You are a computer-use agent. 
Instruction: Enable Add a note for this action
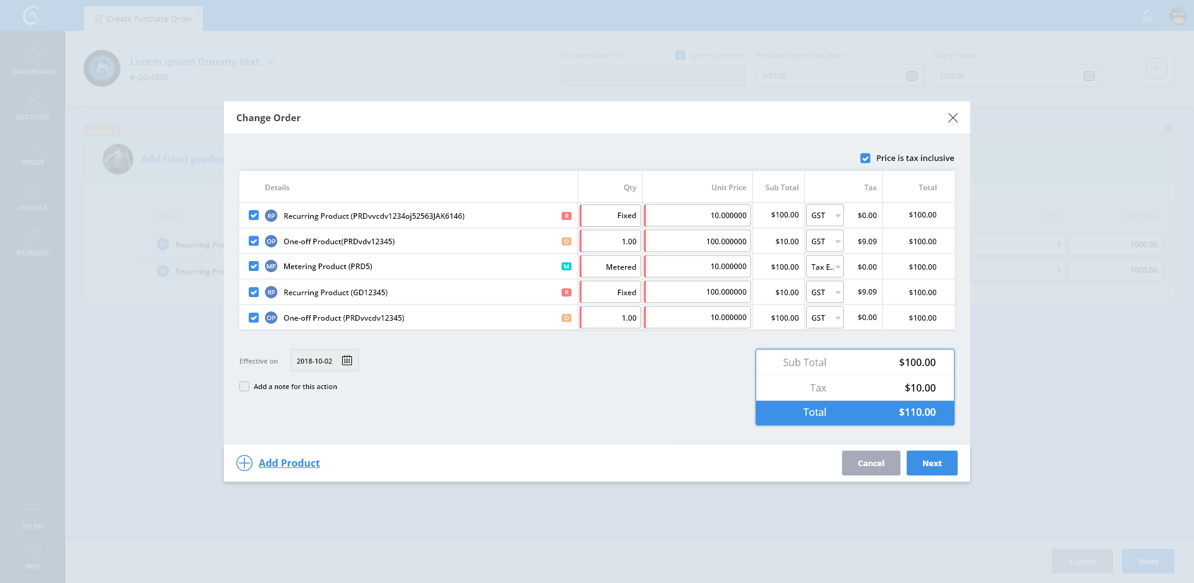pyautogui.click(x=244, y=387)
